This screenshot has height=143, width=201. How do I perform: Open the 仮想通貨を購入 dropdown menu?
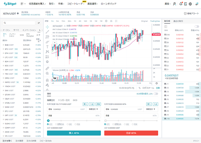pos(37,4)
